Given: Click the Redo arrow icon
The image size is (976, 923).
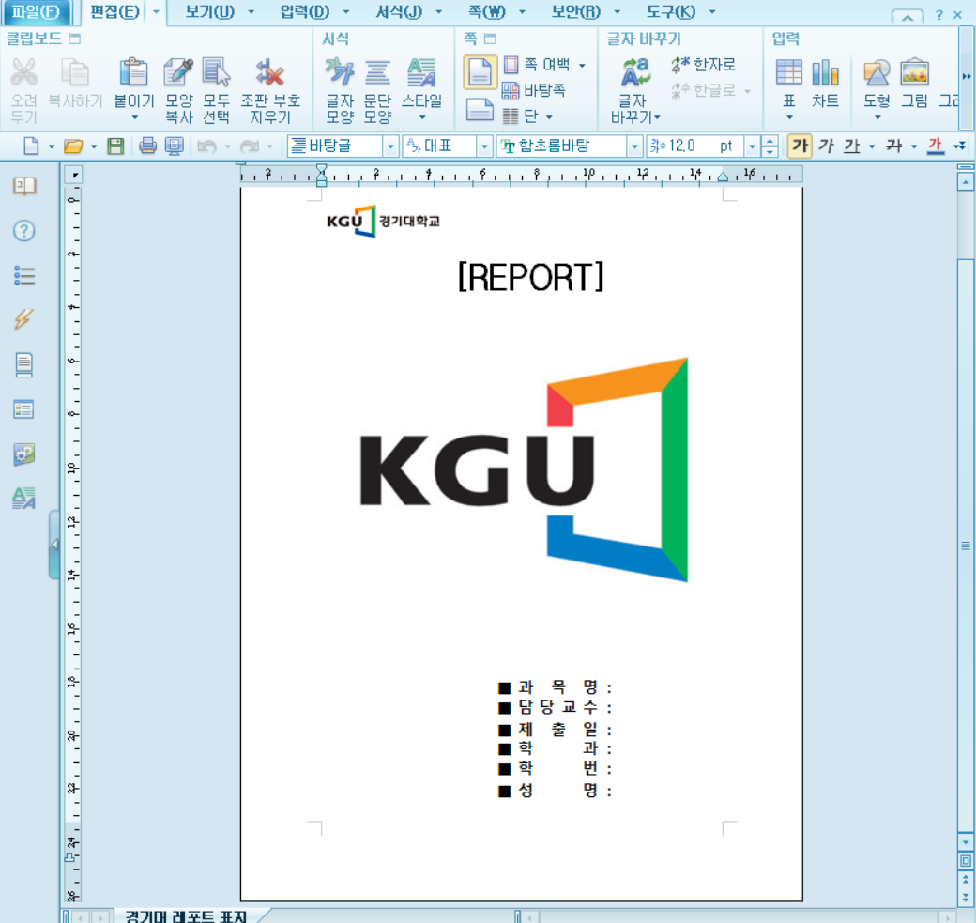Looking at the screenshot, I should point(250,146).
